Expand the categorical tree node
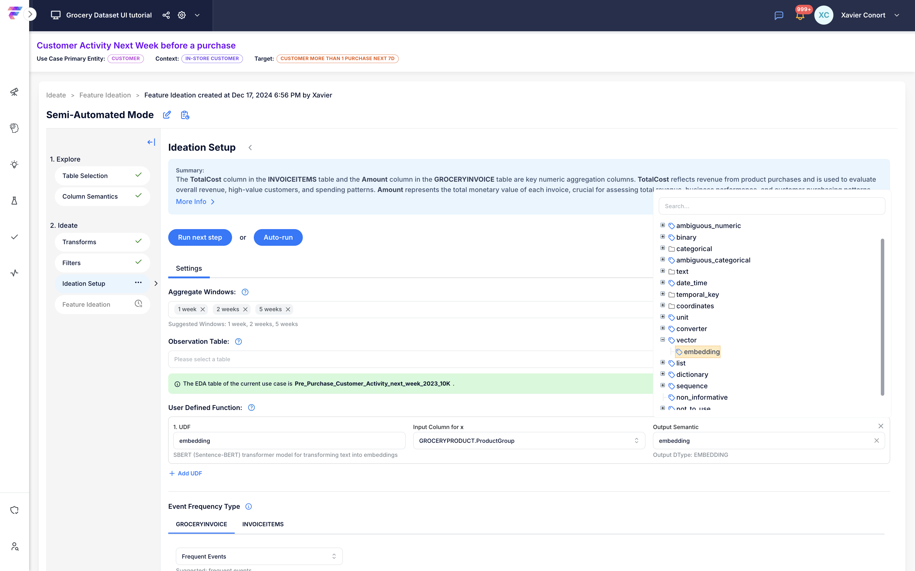The height and width of the screenshot is (571, 915). [663, 248]
